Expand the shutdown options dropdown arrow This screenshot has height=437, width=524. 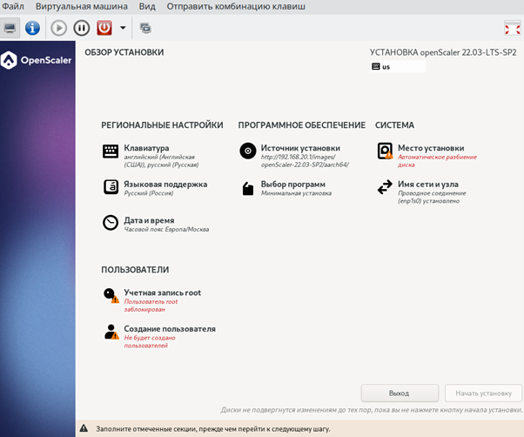click(123, 28)
